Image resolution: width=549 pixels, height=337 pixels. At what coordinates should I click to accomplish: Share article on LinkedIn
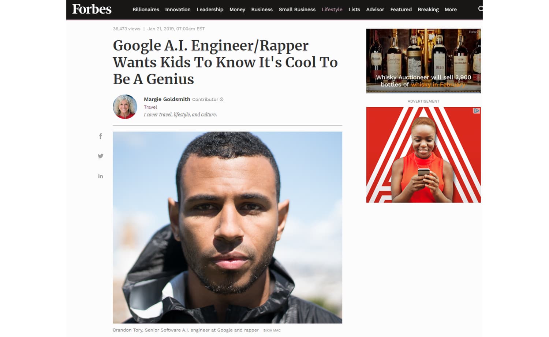click(100, 176)
